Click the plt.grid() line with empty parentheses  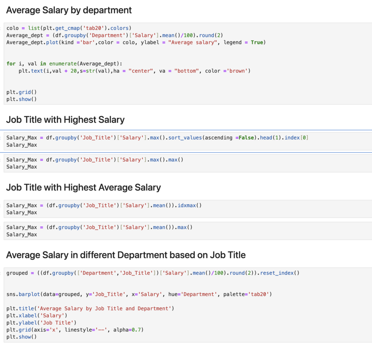pyautogui.click(x=22, y=92)
